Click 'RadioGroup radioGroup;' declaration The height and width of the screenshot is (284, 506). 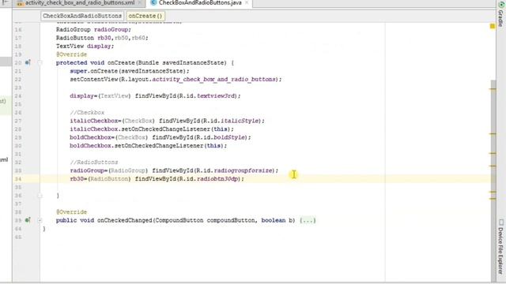[93, 29]
